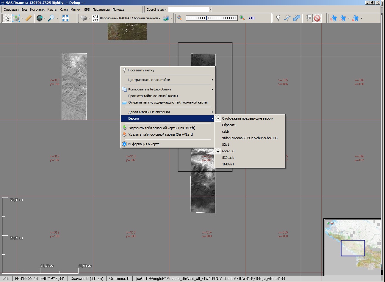The width and height of the screenshot is (385, 282).
Task: Open the Coordinates combo box dropdown
Action: tap(210, 10)
